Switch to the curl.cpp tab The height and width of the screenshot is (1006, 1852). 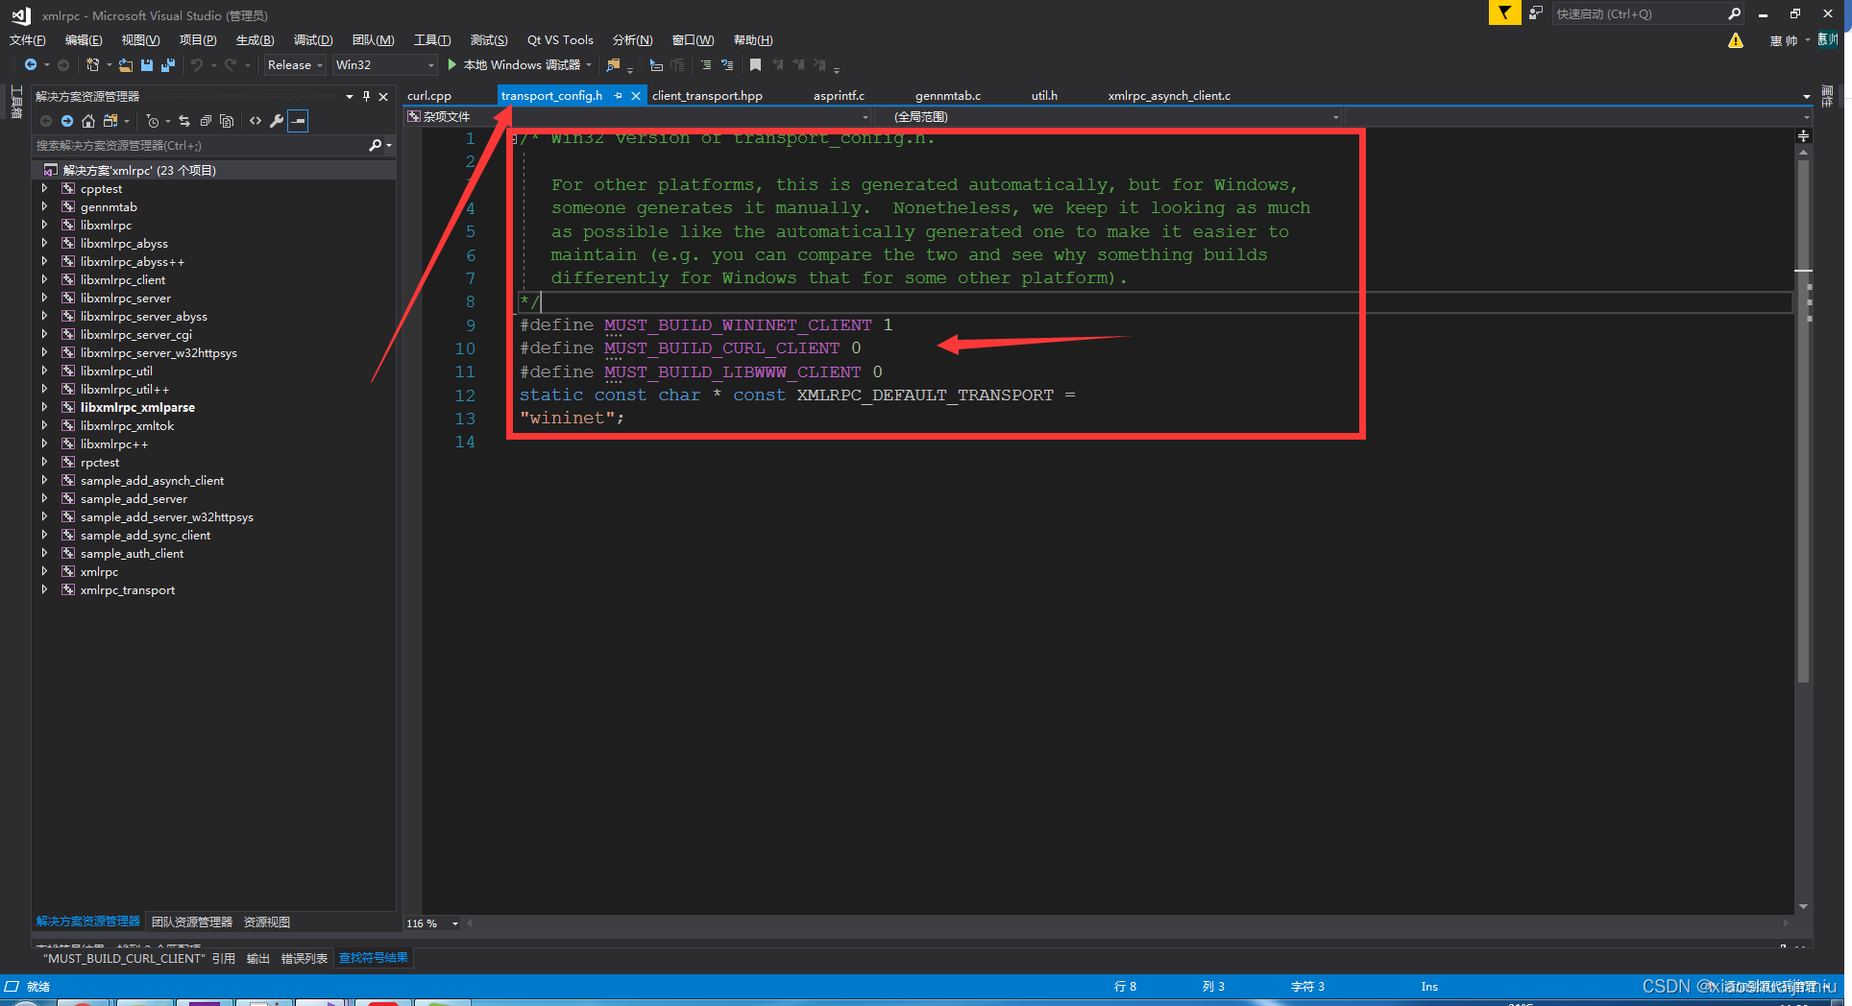click(x=428, y=95)
